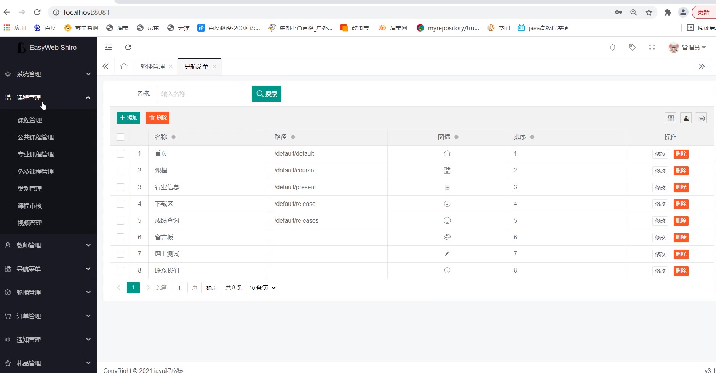
Task: Click the refresh icon in the admin header
Action: point(128,47)
